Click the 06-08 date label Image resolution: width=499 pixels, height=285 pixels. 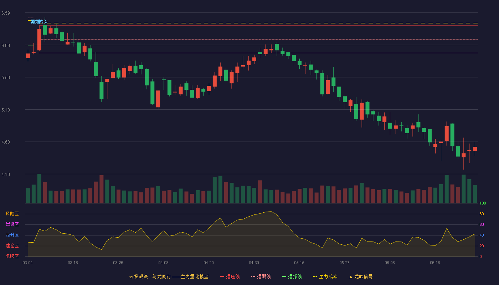tap(390, 263)
